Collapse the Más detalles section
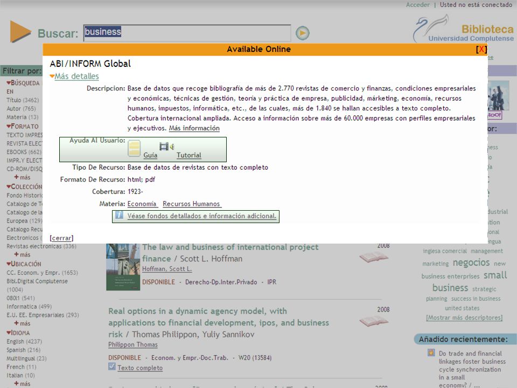Image resolution: width=517 pixels, height=388 pixels. 74,76
